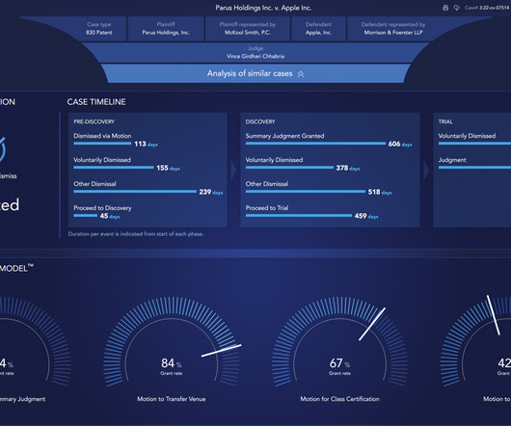Click the Proceed to Trial 459 days bar
Image resolution: width=511 pixels, height=426 pixels.
(x=299, y=216)
